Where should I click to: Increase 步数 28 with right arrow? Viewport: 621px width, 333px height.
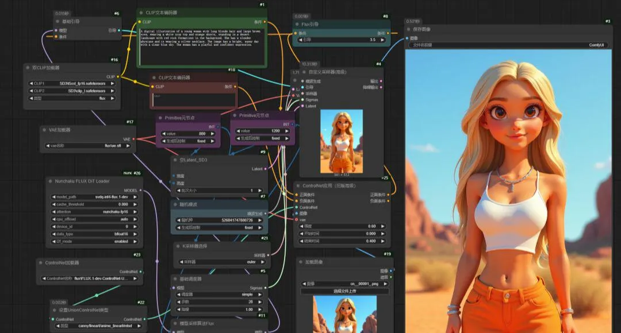tap(260, 302)
